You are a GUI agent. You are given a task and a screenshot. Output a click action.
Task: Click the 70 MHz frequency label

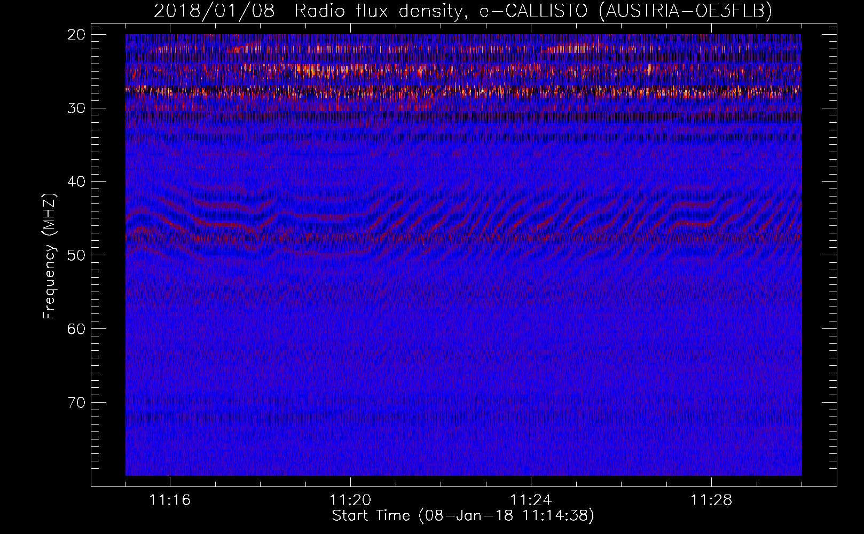tap(77, 403)
